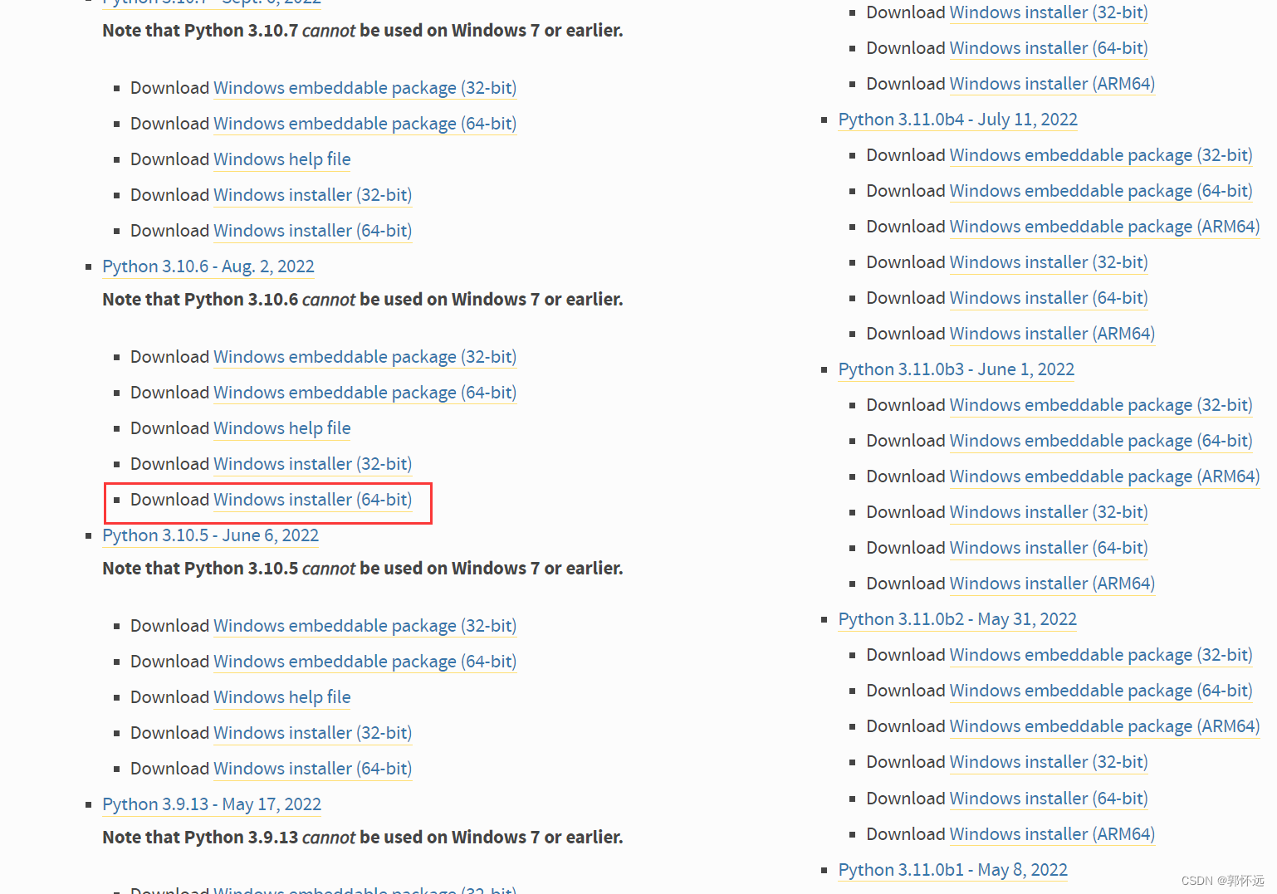Download Python 3.10.6 Windows installer (64-bit)
1277x894 pixels.
point(312,500)
